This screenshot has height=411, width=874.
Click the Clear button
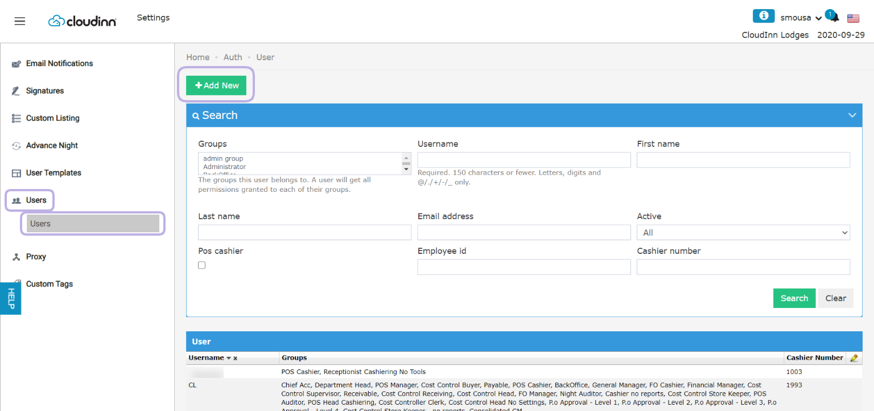pos(835,298)
